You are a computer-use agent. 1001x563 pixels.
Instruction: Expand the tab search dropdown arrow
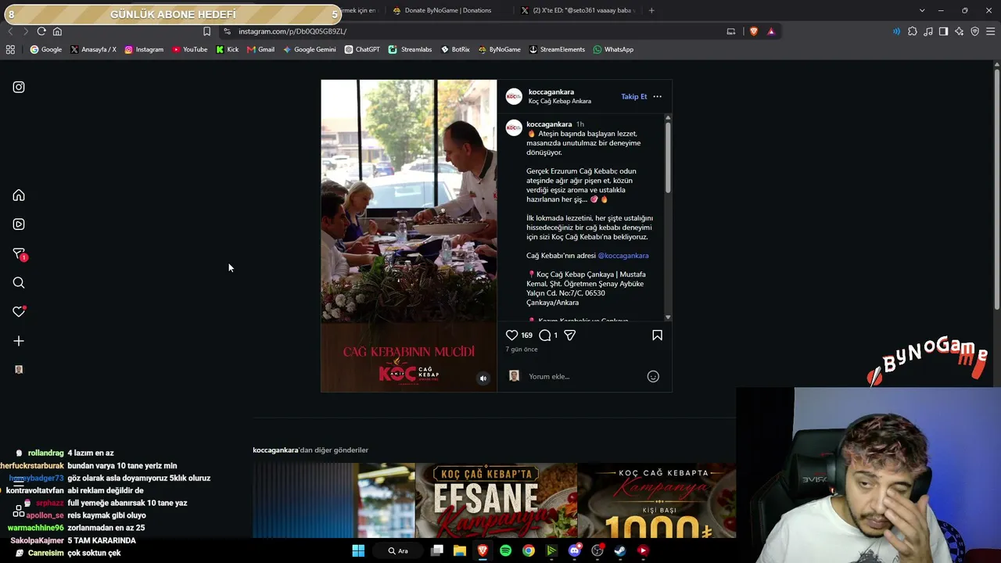pyautogui.click(x=922, y=10)
